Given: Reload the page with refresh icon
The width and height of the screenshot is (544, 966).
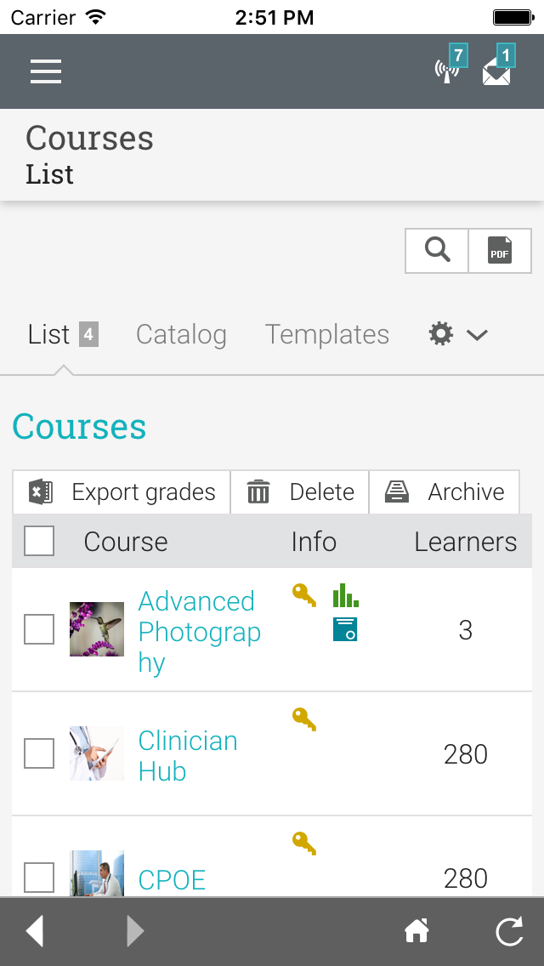Looking at the screenshot, I should coord(508,932).
